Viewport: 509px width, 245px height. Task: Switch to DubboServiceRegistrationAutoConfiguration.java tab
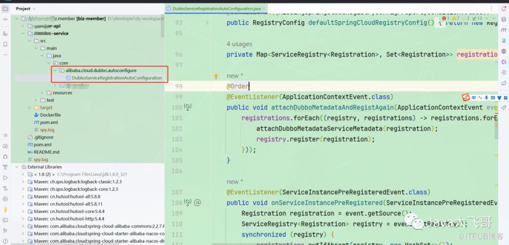point(213,9)
